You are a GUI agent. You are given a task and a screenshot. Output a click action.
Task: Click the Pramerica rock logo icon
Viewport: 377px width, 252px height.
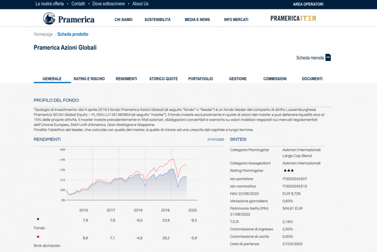pyautogui.click(x=49, y=19)
